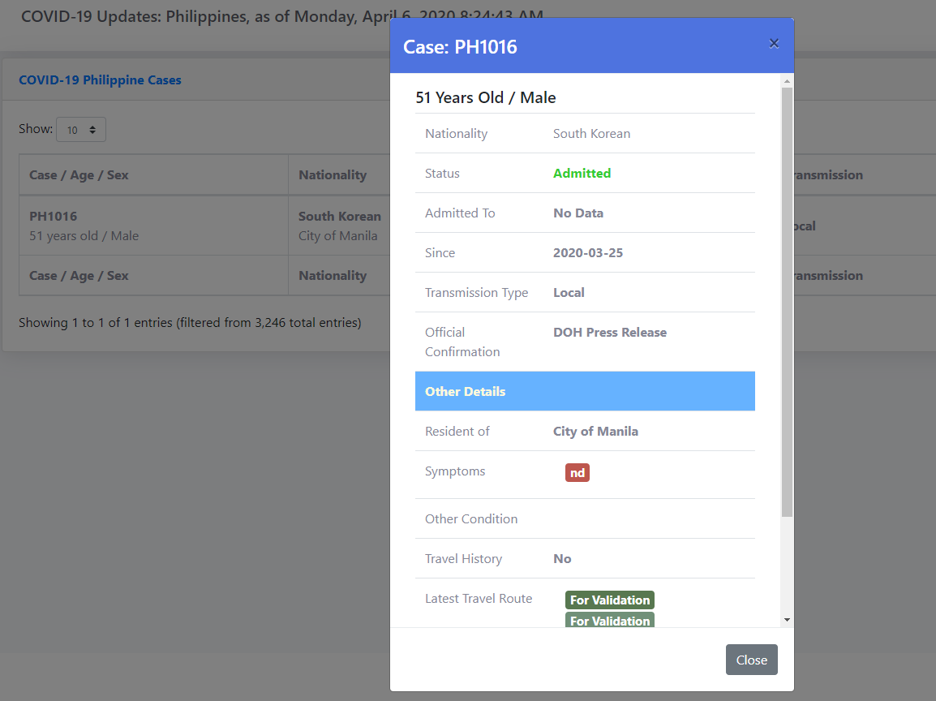Sort by top Nationality column header
This screenshot has height=701, width=936.
coord(338,175)
